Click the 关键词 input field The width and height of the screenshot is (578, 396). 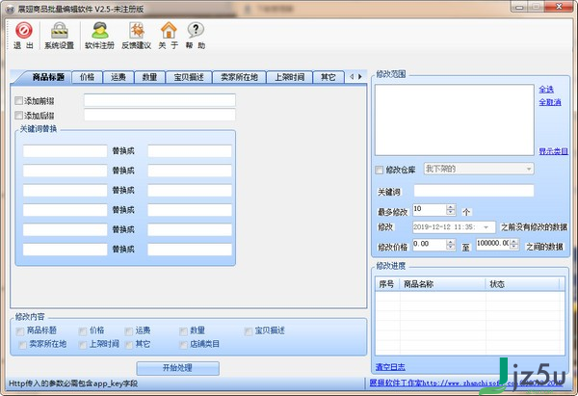(474, 191)
